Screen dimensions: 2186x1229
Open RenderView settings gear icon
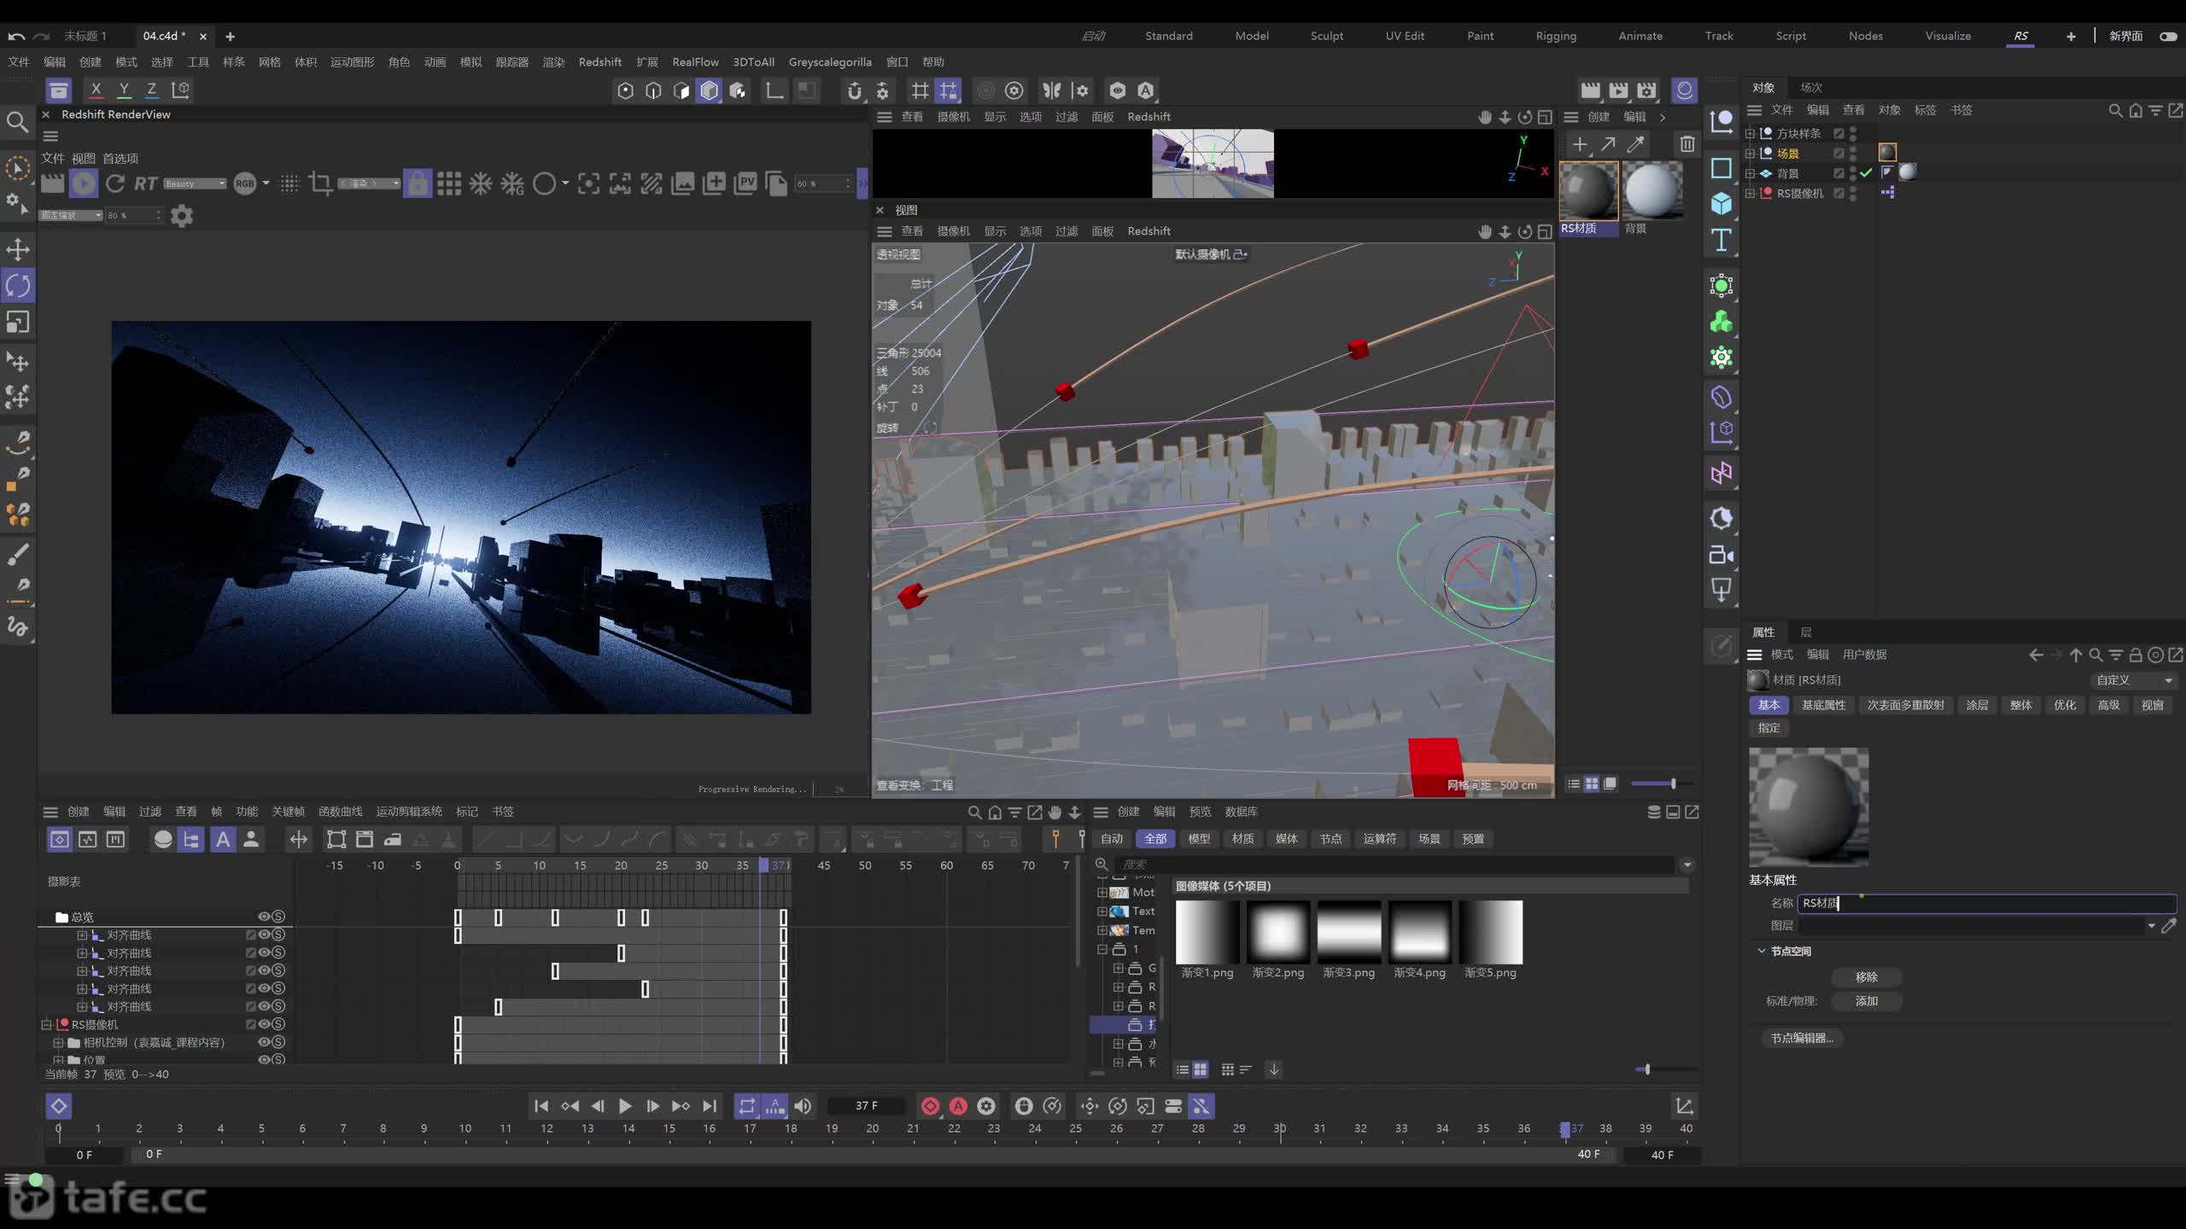pos(182,216)
